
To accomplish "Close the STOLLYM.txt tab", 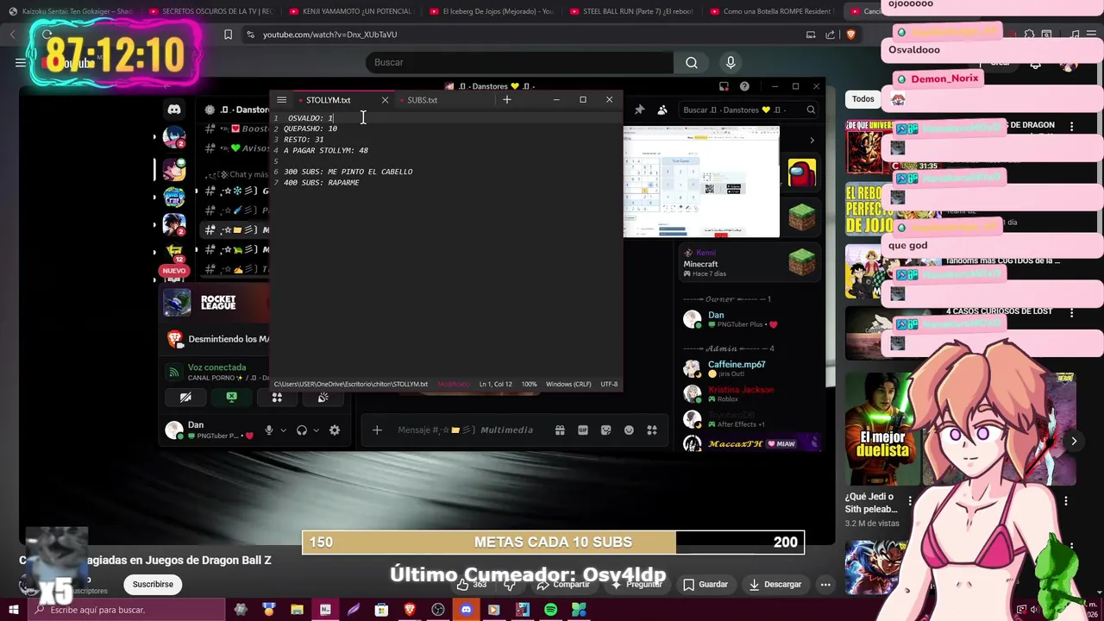I will pyautogui.click(x=385, y=100).
